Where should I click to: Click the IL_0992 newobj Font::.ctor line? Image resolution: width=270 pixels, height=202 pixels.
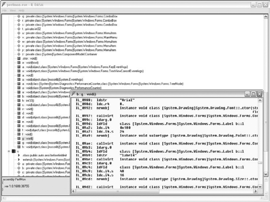(167, 108)
